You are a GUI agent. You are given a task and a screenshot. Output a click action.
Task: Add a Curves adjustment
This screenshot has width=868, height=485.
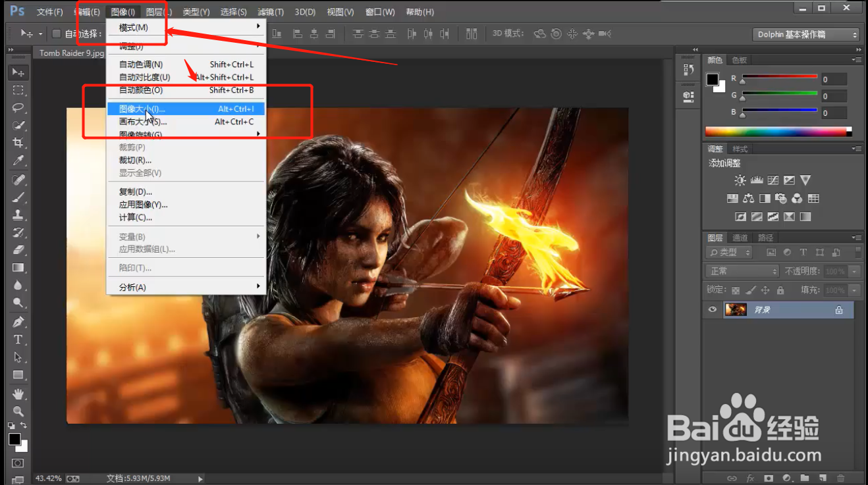pyautogui.click(x=773, y=180)
